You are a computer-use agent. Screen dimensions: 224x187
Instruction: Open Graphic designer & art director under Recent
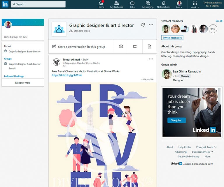click(x=24, y=51)
